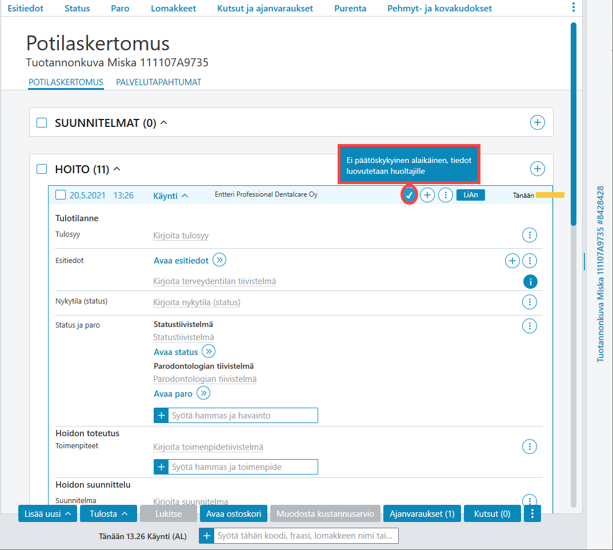Click the Parodontologian tiivistelmä text field
This screenshot has width=613, height=550.
(205, 379)
